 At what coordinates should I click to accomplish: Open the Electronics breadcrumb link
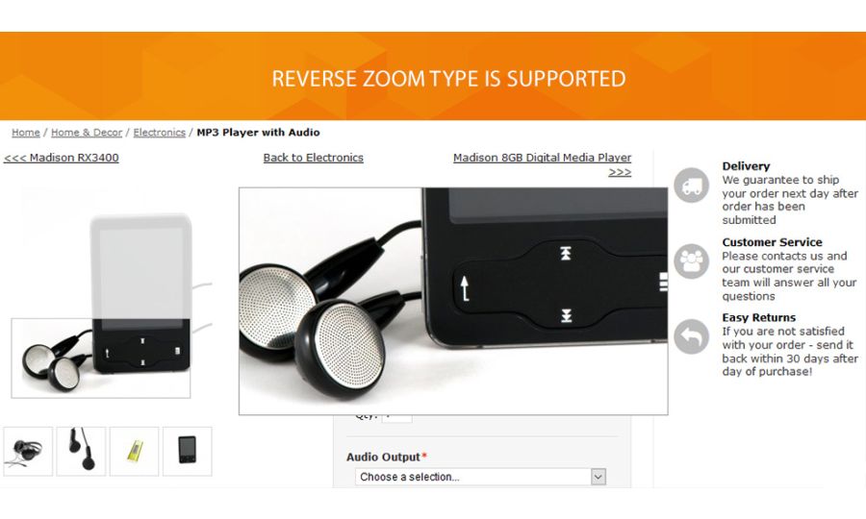[159, 133]
